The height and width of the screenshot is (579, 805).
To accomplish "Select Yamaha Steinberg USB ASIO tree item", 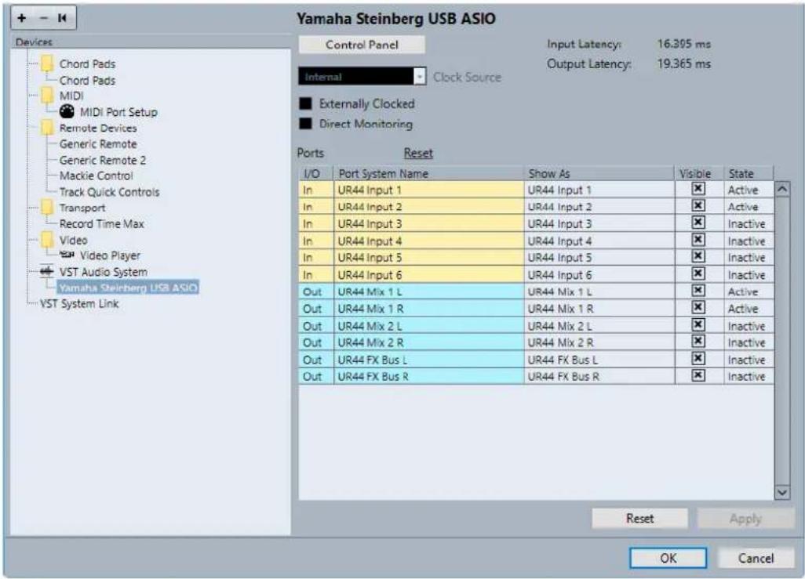I will tap(128, 288).
